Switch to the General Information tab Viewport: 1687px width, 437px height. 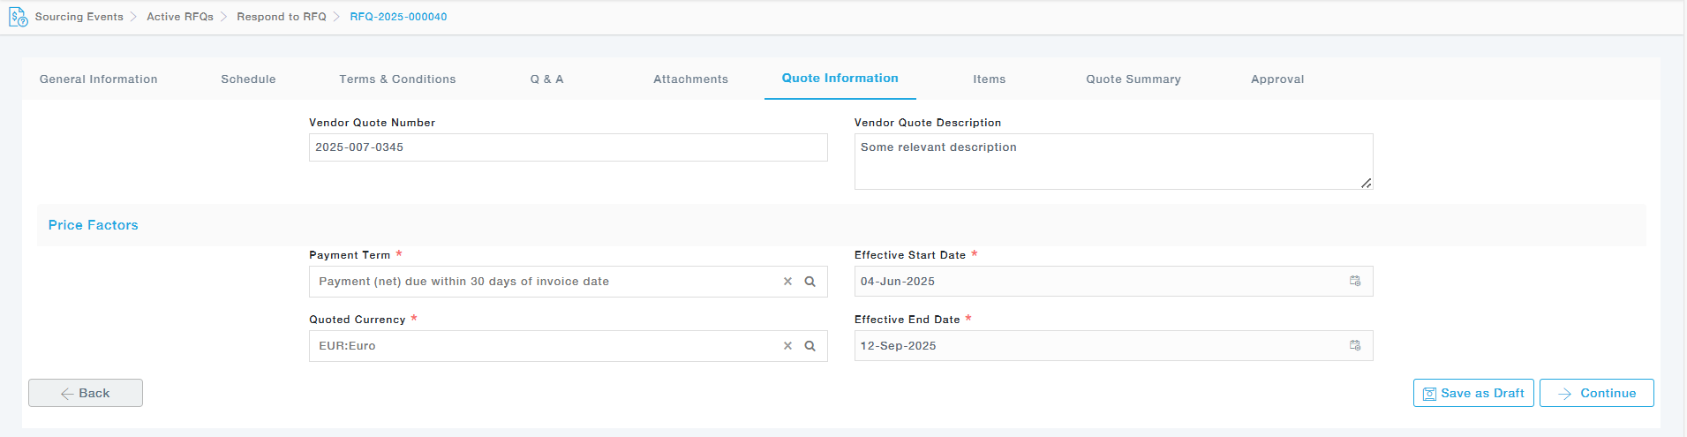(99, 79)
